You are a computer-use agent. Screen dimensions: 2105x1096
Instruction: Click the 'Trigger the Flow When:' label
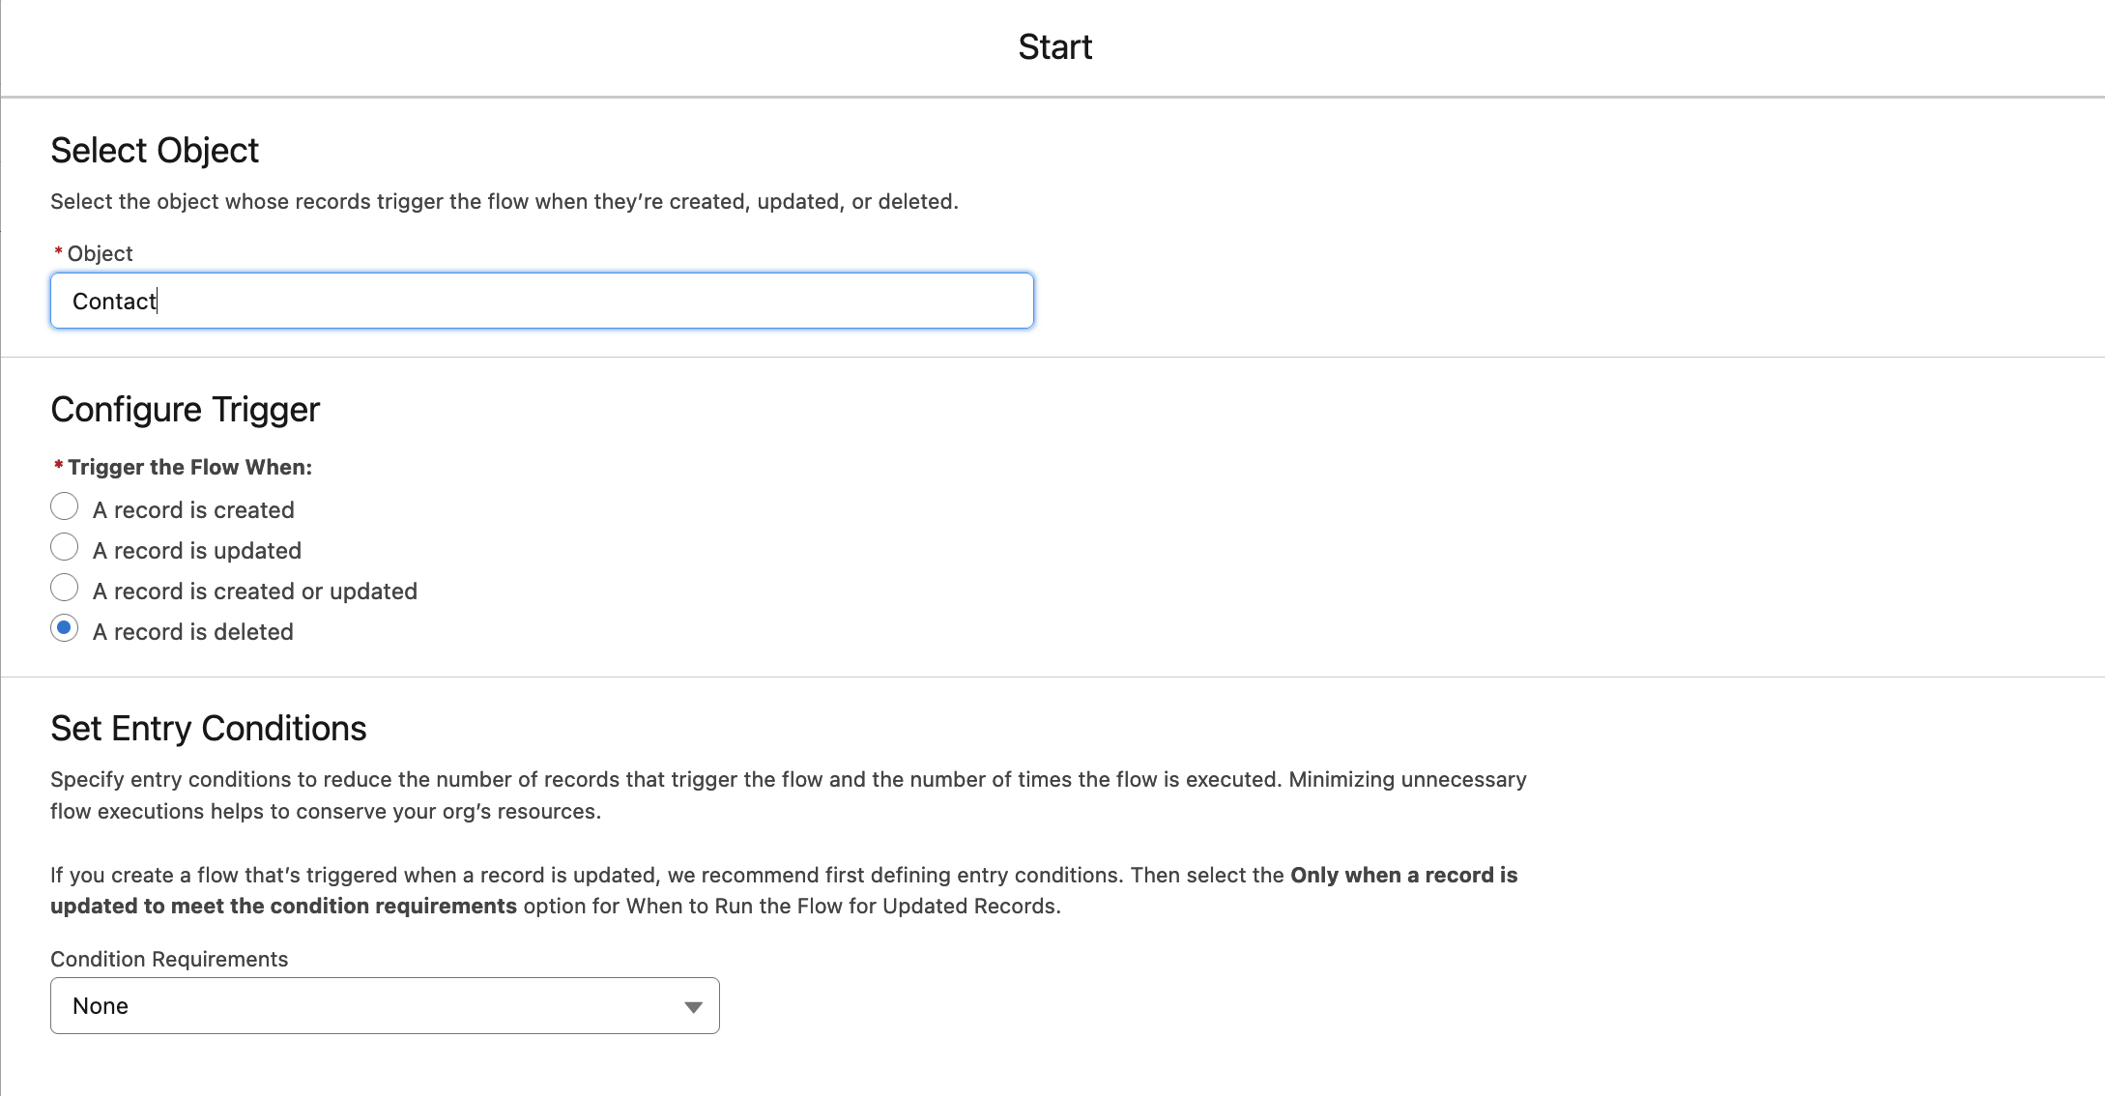click(x=189, y=467)
